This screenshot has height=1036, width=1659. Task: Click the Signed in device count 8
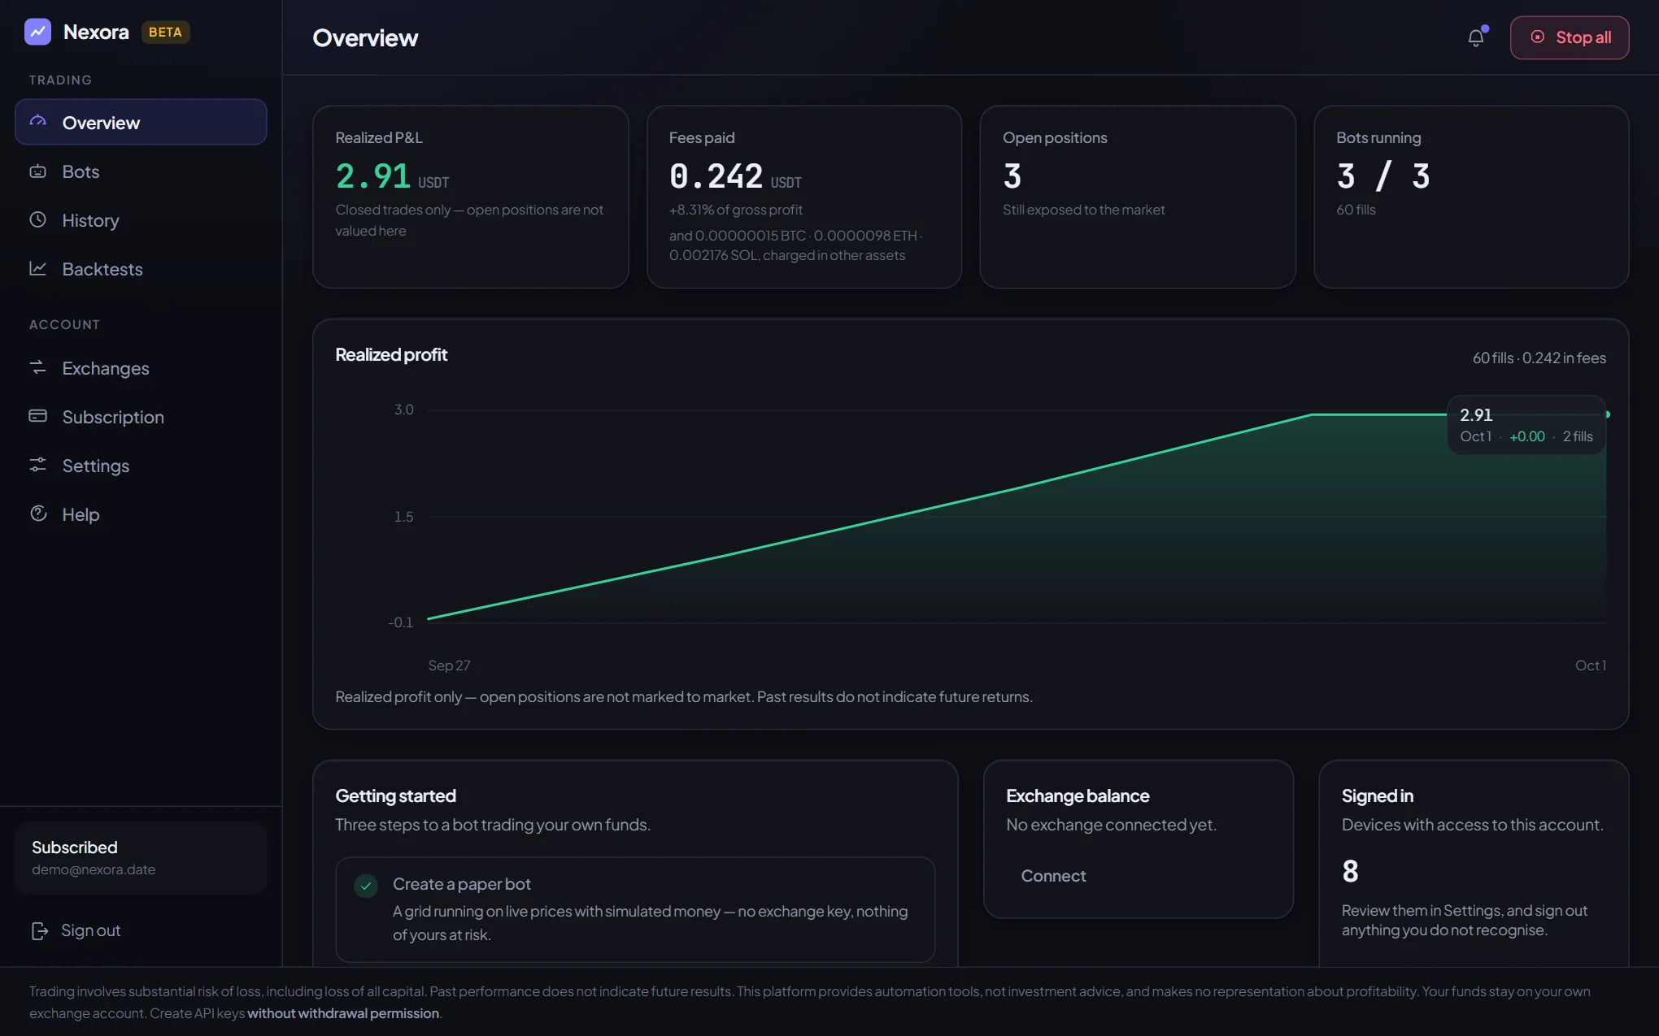pyautogui.click(x=1350, y=871)
